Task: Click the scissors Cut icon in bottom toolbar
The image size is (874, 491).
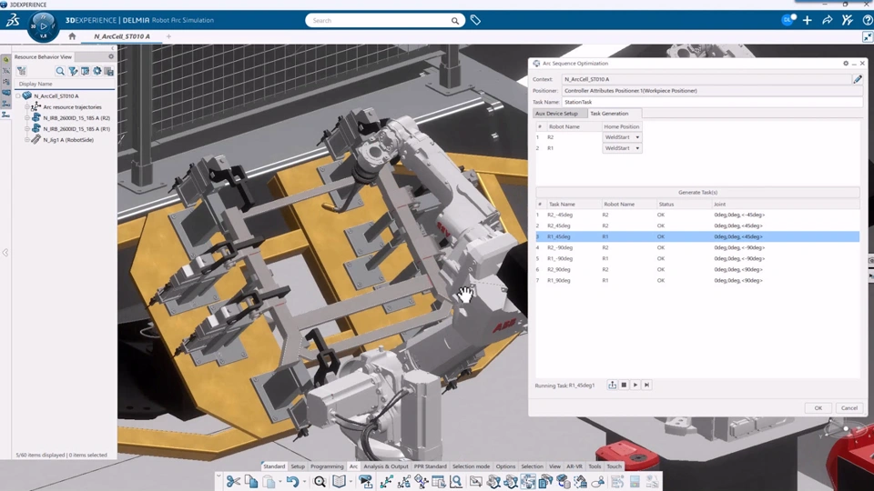Action: pyautogui.click(x=233, y=481)
